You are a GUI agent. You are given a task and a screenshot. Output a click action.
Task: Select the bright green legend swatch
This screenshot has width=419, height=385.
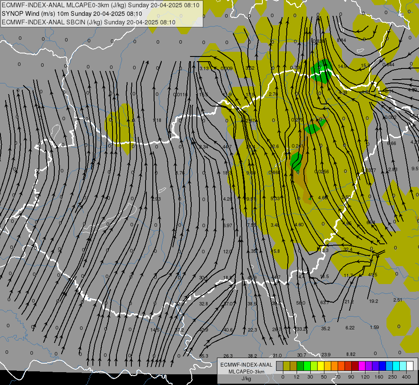point(307,366)
